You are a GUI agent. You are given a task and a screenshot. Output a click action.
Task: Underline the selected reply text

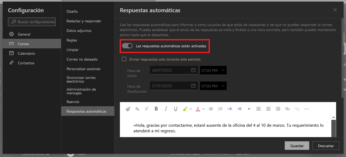[175, 109]
